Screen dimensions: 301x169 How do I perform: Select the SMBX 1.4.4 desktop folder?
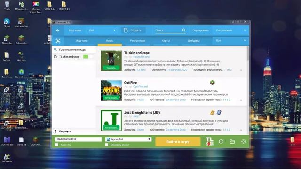click(x=50, y=6)
